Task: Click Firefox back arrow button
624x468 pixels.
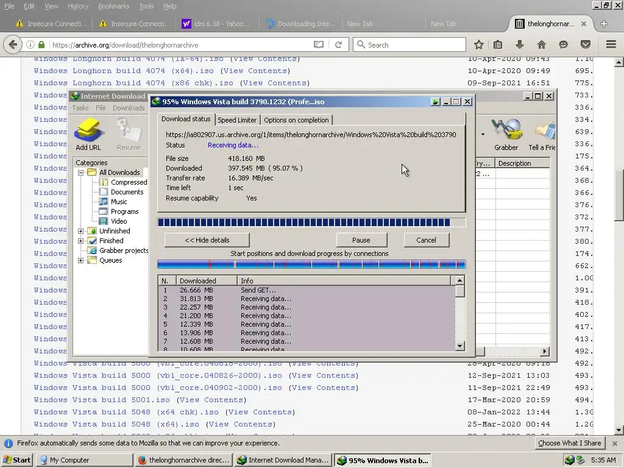Action: pyautogui.click(x=13, y=44)
